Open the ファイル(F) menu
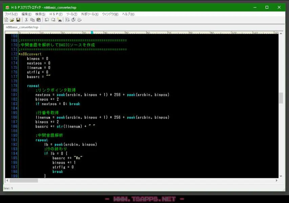The height and width of the screenshot is (203, 289). tap(11, 14)
